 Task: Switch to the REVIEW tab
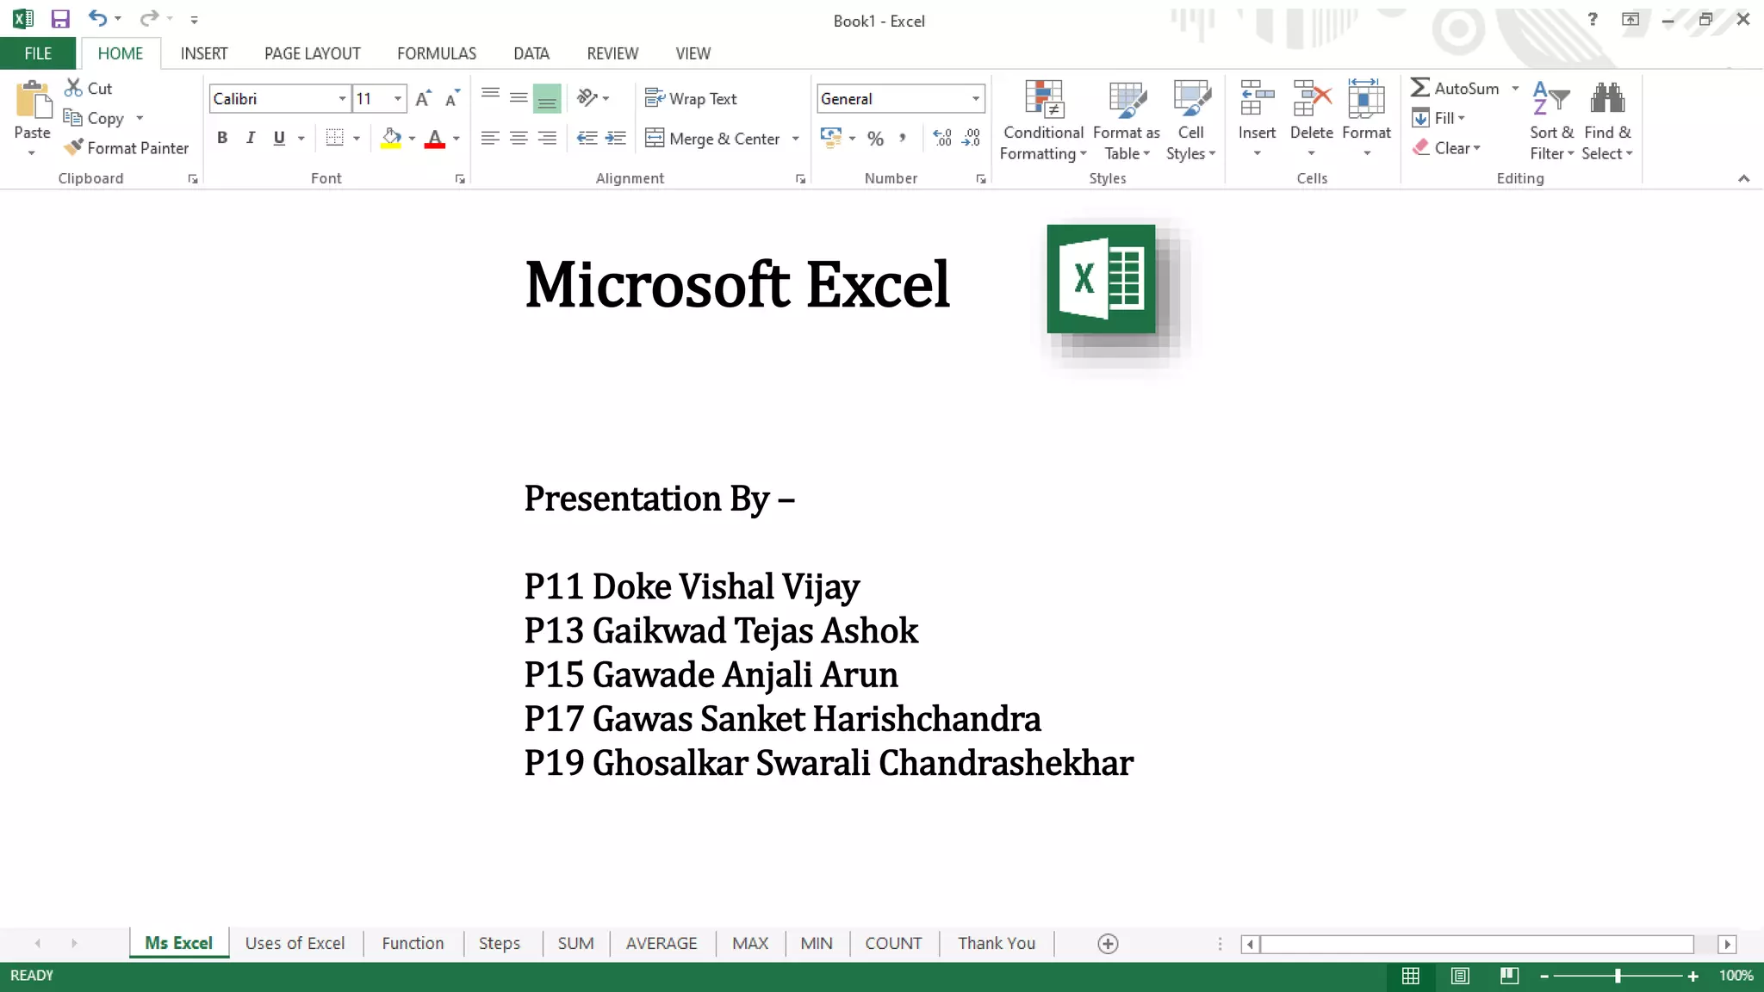click(612, 53)
